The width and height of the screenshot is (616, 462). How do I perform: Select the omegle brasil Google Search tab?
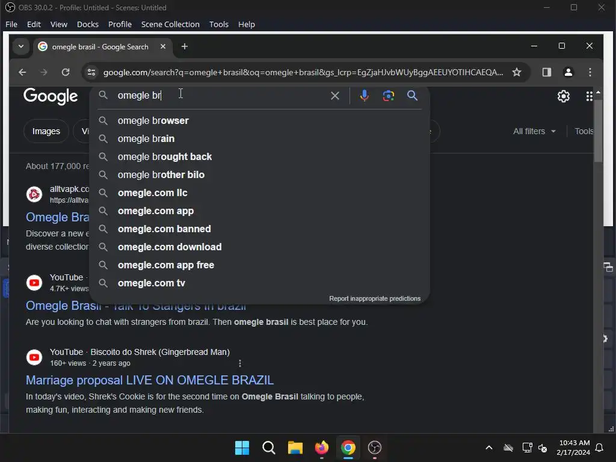(100, 47)
